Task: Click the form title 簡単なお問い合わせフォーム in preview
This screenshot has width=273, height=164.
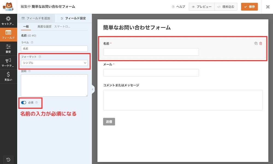Action: click(x=137, y=28)
